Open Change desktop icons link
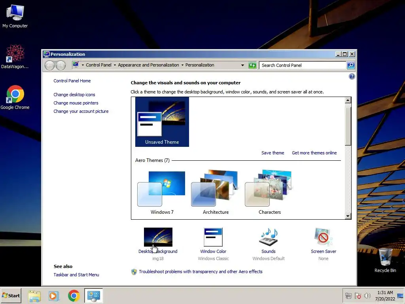405x304 pixels. click(74, 95)
